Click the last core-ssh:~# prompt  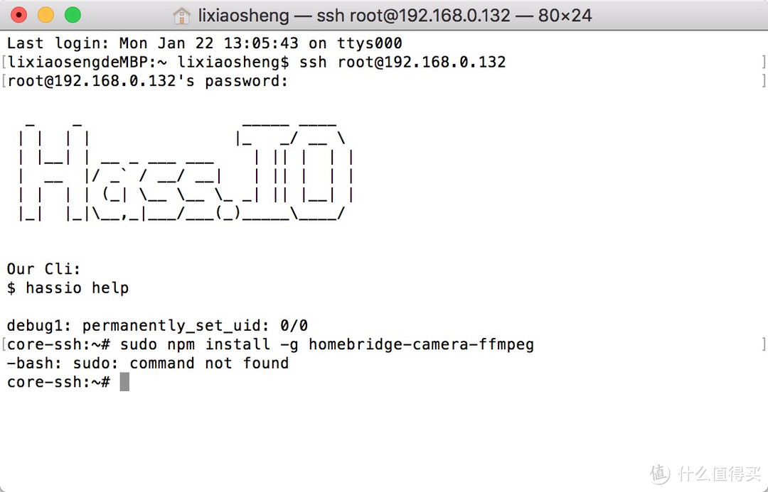click(58, 382)
